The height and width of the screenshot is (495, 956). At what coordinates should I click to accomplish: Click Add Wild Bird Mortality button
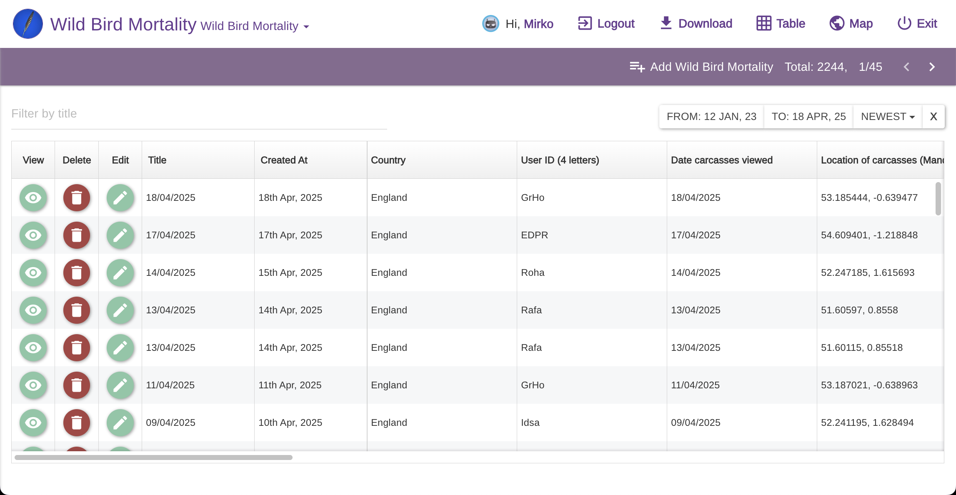(701, 67)
